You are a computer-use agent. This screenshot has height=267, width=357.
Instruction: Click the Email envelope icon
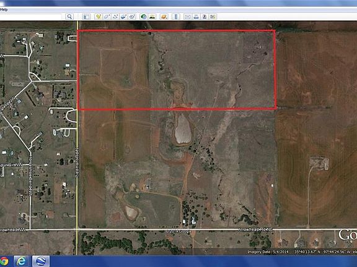point(188,17)
